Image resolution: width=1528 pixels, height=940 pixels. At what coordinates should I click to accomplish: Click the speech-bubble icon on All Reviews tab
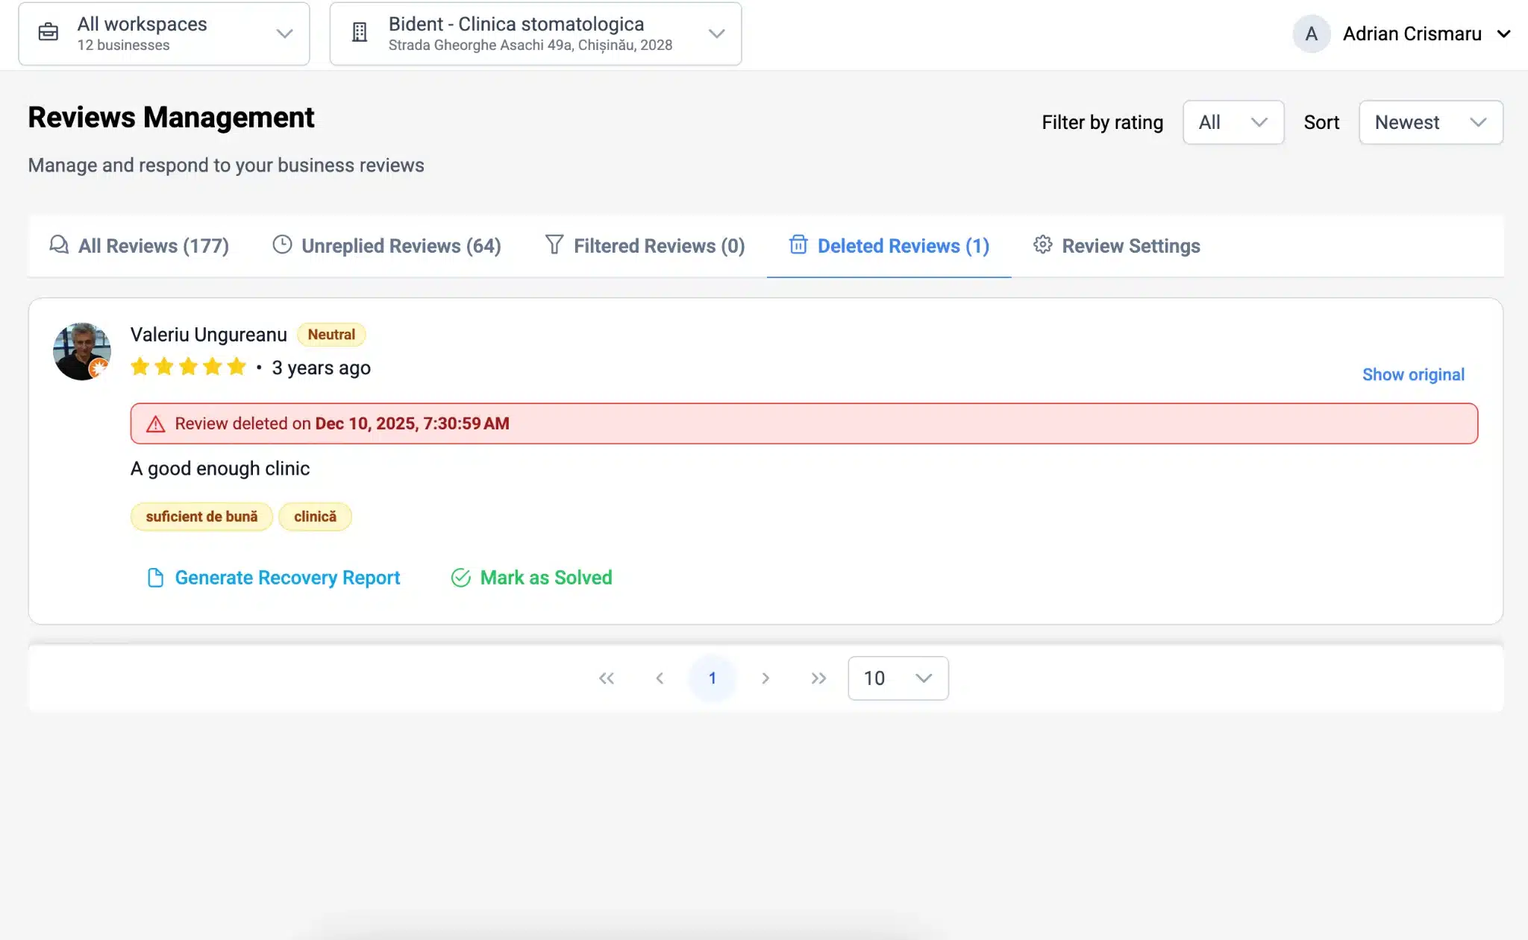click(59, 245)
